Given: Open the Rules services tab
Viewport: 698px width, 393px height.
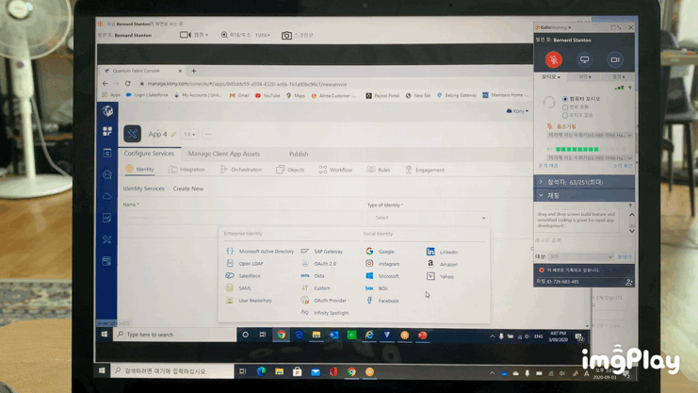Looking at the screenshot, I should pyautogui.click(x=378, y=170).
